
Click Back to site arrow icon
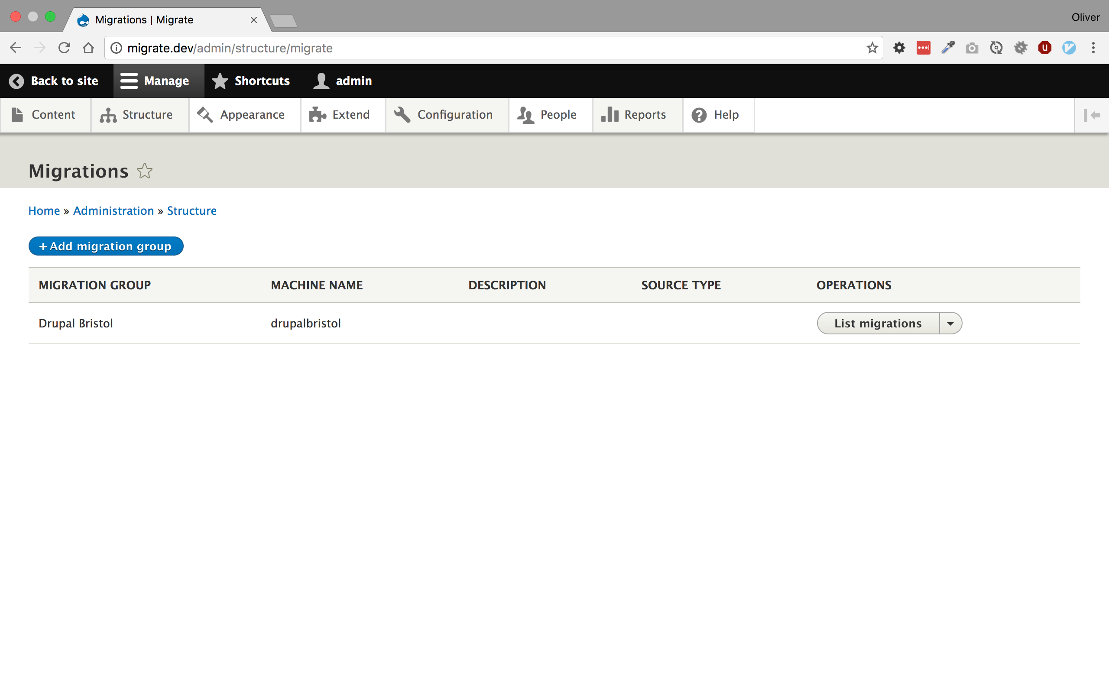click(x=16, y=81)
